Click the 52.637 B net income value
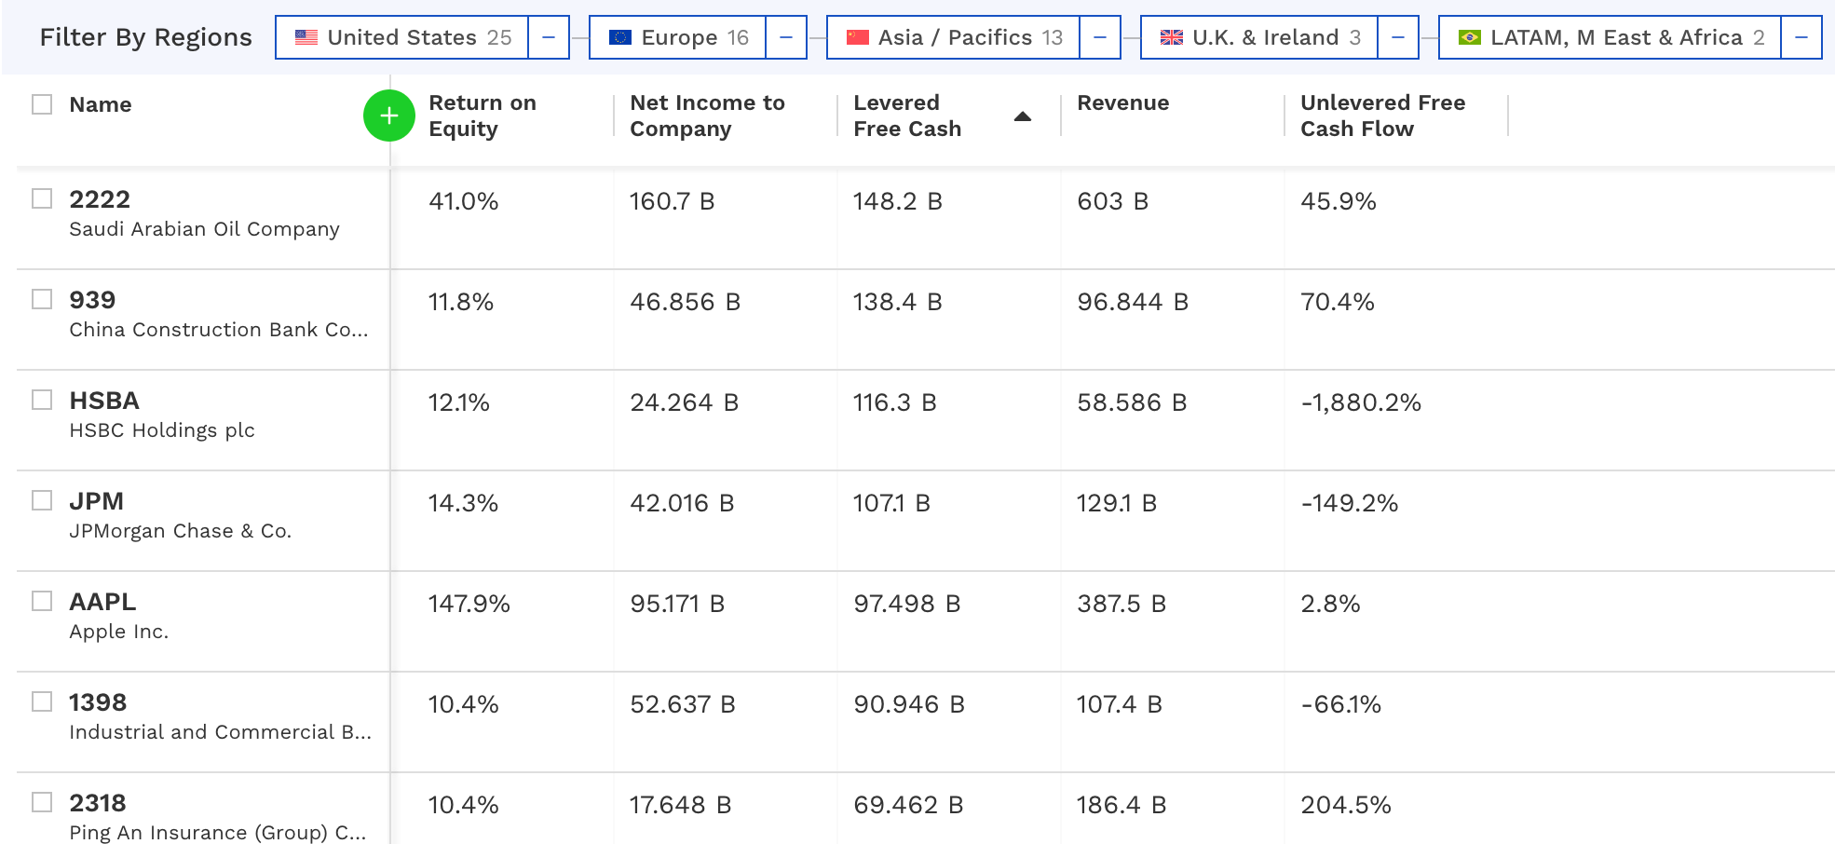This screenshot has height=844, width=1835. point(683,704)
